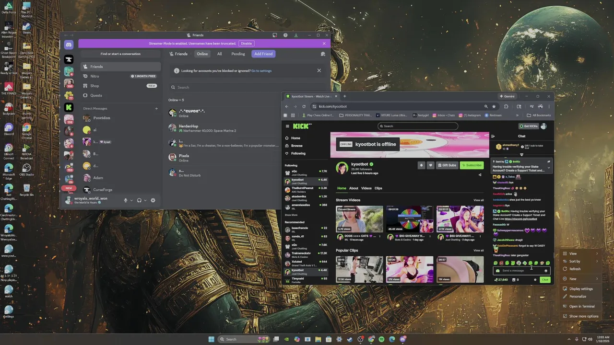The image size is (614, 345).
Task: Open the Poseidon direct message
Action: tap(120, 118)
